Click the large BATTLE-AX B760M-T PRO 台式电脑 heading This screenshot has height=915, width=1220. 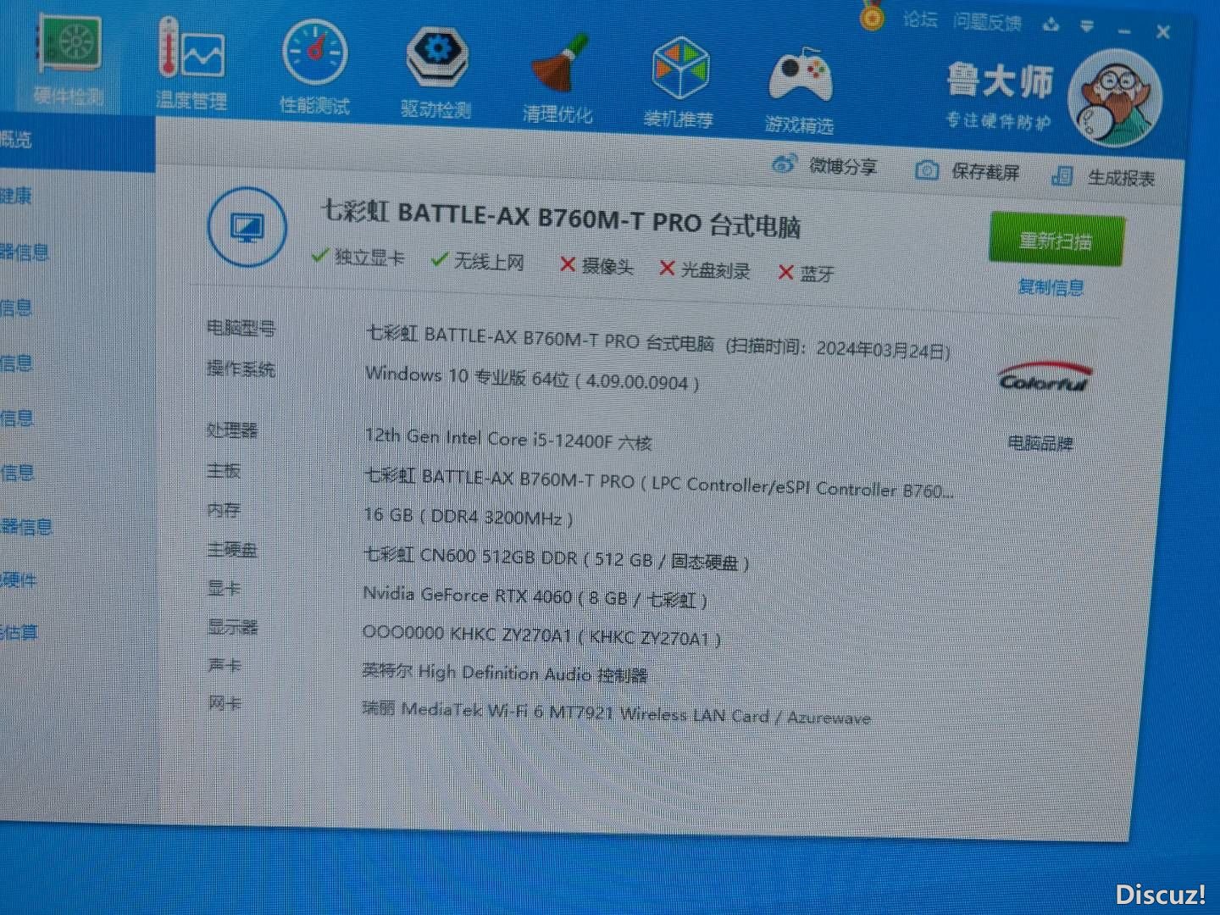(x=560, y=218)
